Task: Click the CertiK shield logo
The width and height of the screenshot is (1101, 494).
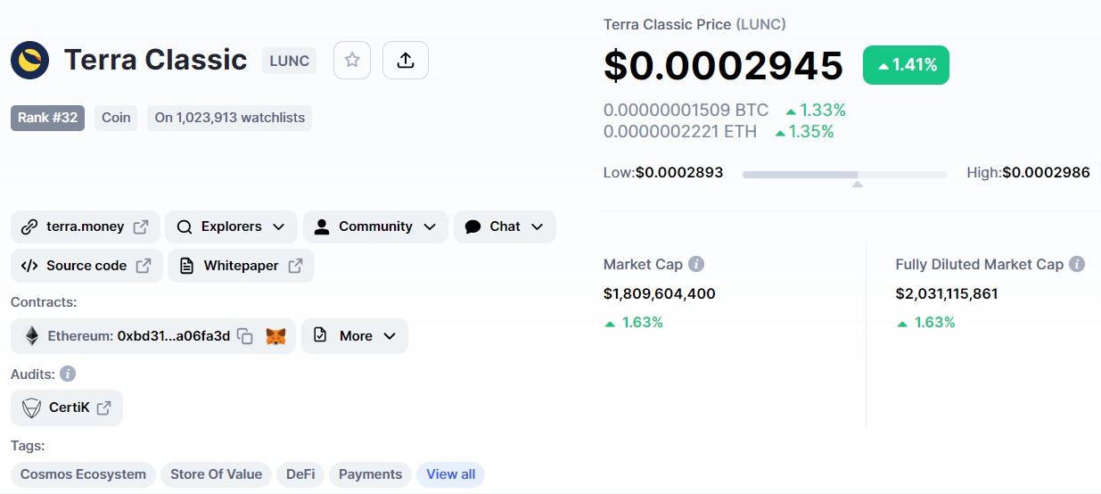Action: [32, 408]
